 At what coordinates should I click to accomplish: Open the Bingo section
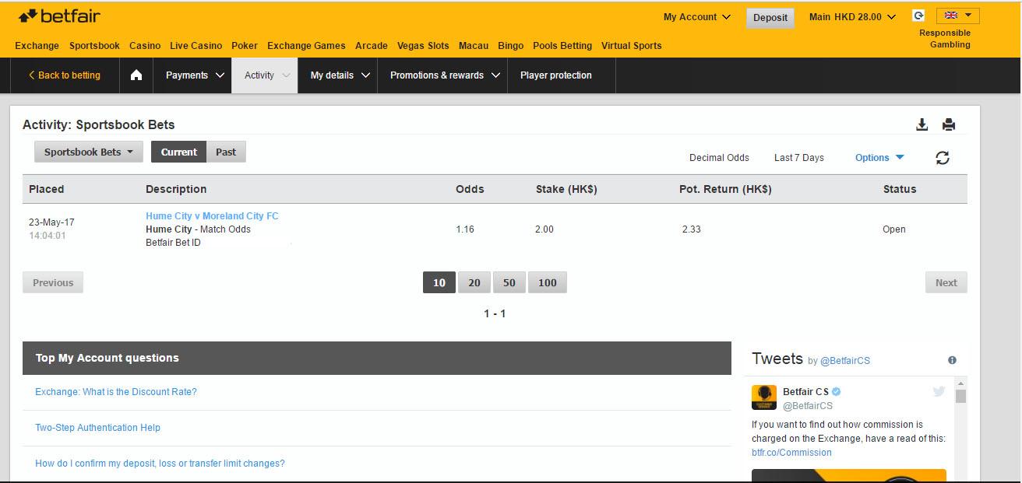click(511, 46)
